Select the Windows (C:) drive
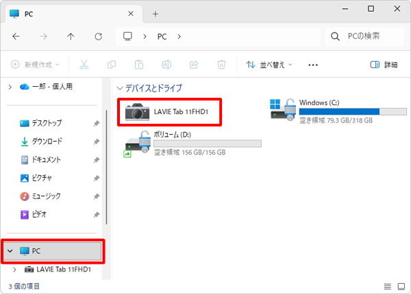 [338, 111]
